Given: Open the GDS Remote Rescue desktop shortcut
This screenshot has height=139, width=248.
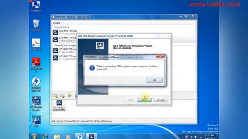Looking at the screenshot, I should pos(36,103).
